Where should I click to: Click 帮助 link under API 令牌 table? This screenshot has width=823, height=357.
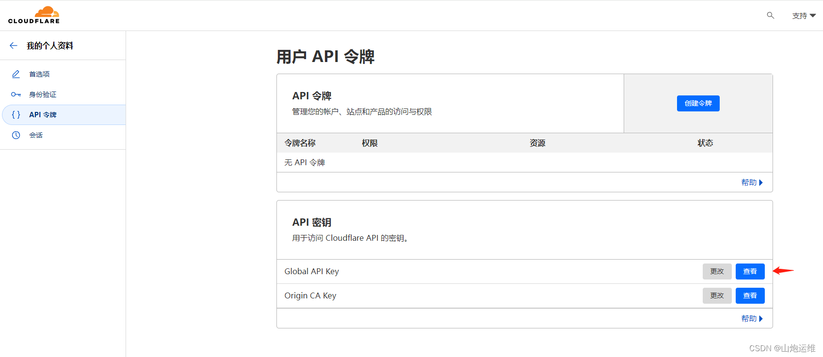point(752,182)
